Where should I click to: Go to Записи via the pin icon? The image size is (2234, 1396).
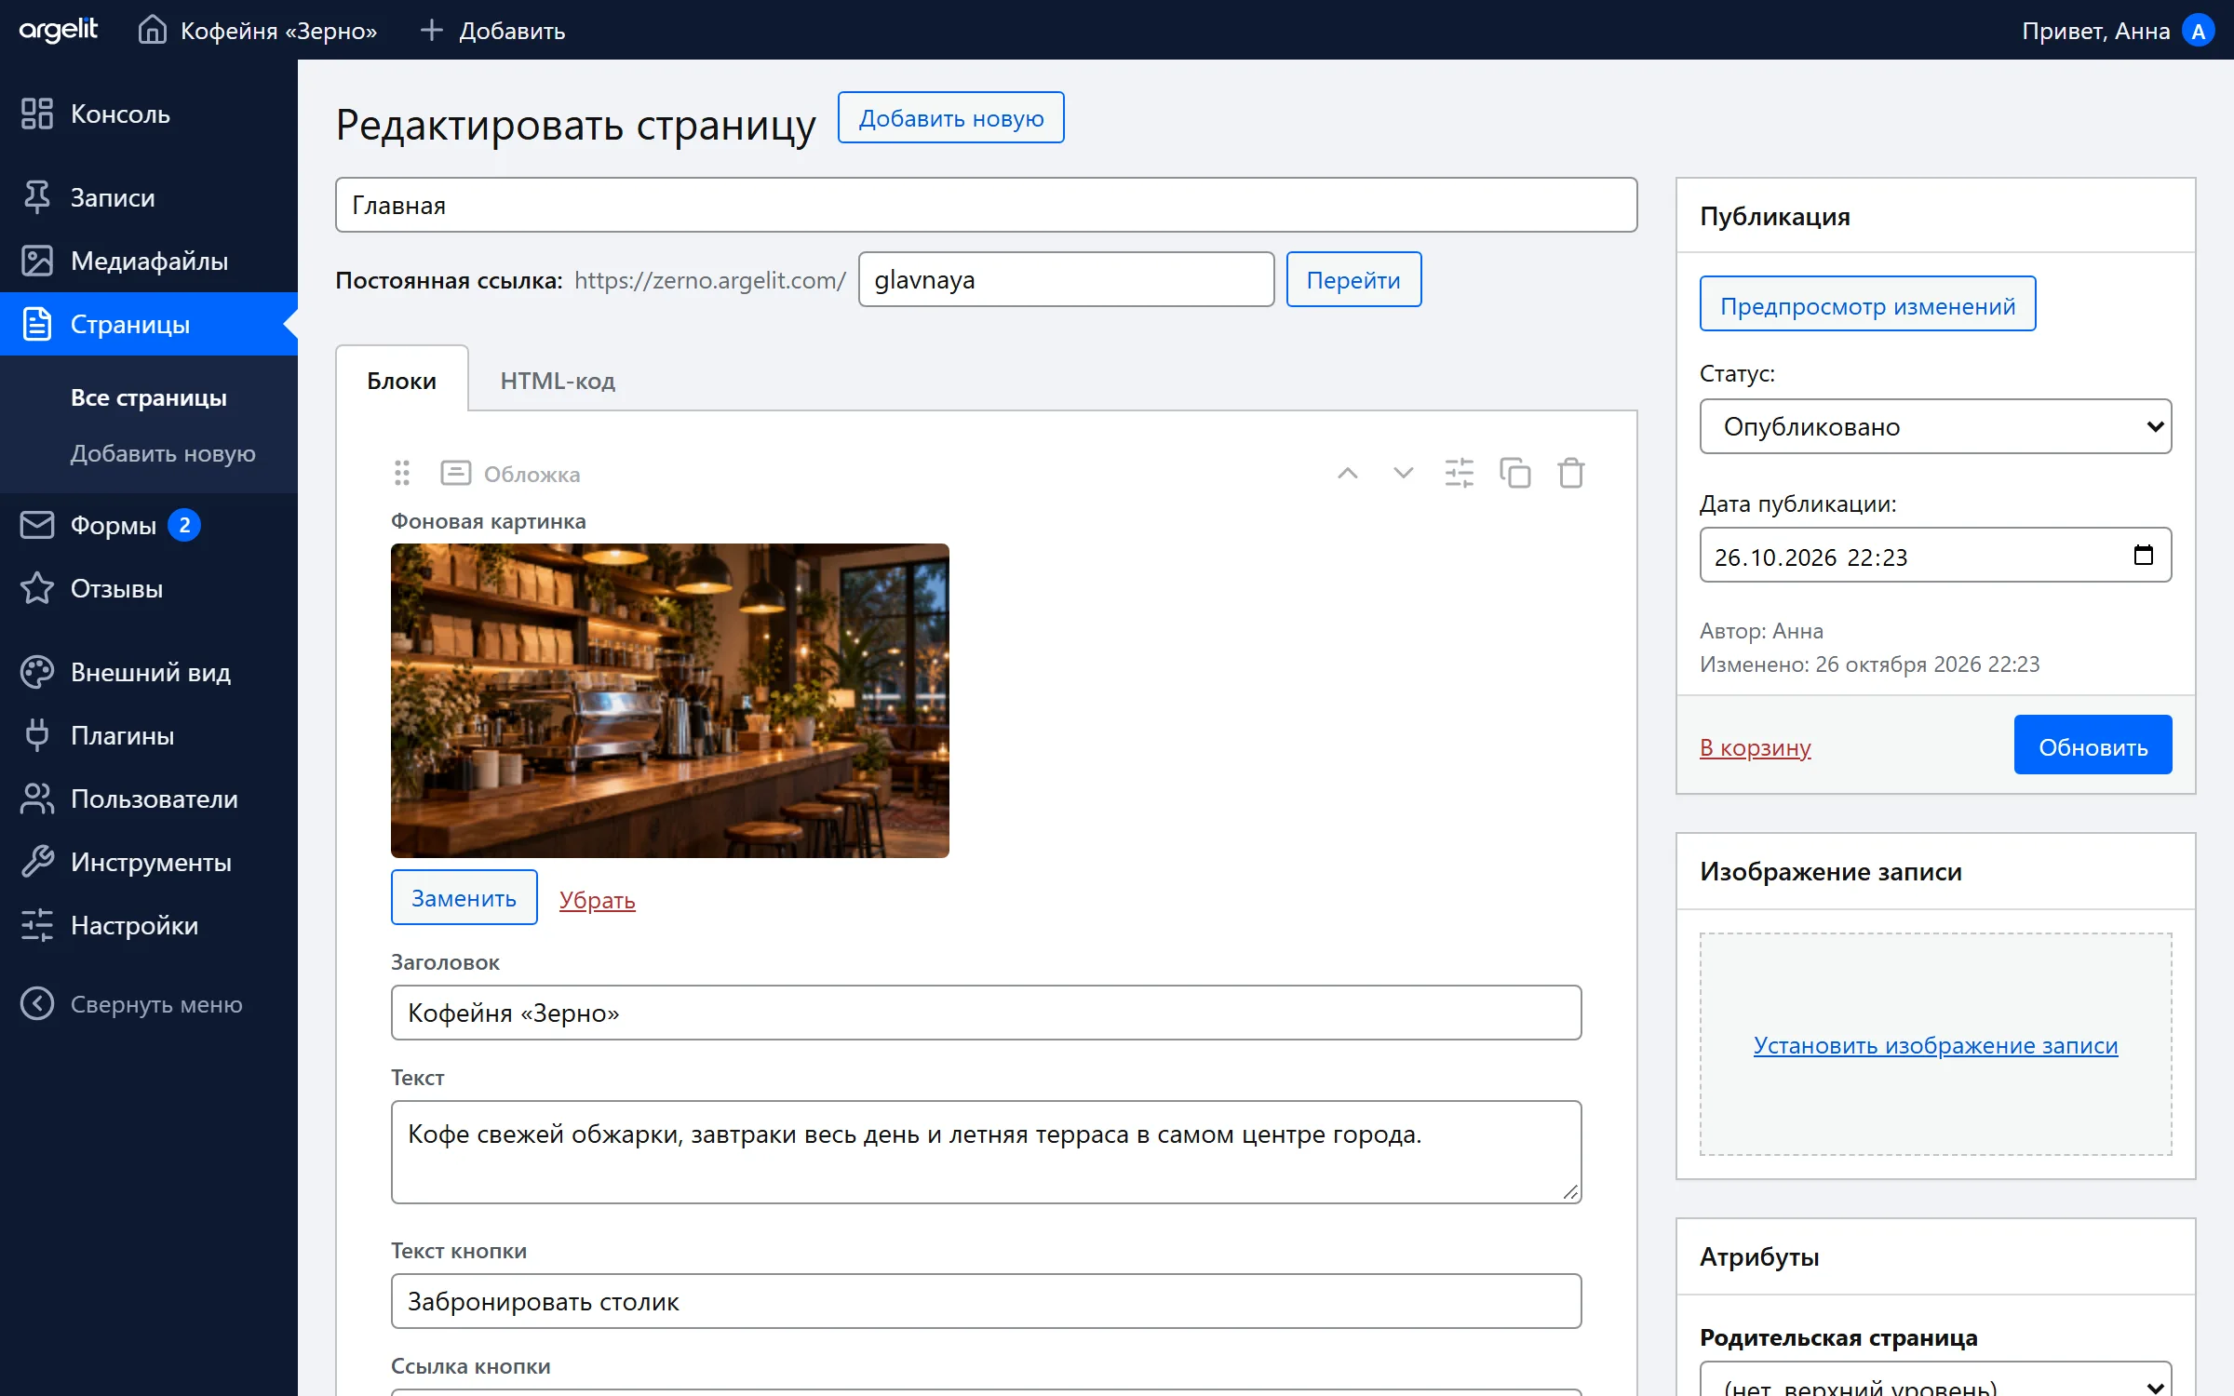click(37, 197)
